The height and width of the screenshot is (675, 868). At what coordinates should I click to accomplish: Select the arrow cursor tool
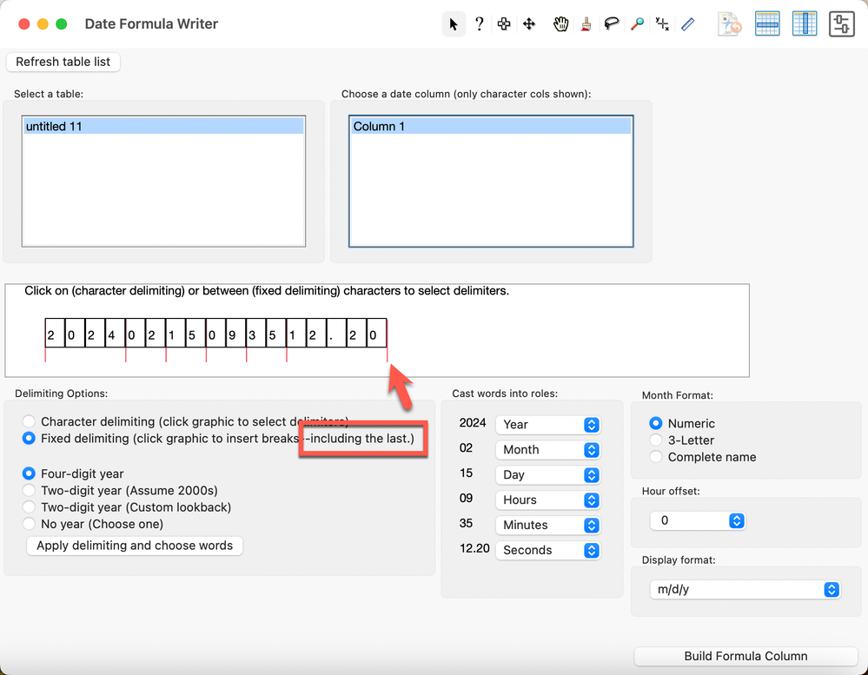click(x=454, y=24)
